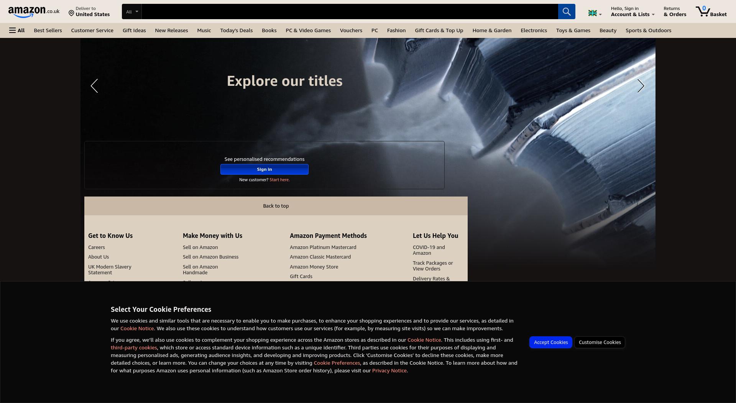
Task: Open Gift Cards footer link
Action: (301, 276)
